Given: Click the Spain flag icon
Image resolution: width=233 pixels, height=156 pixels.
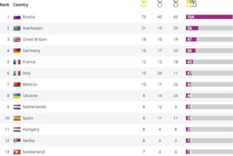Looking at the screenshot, I should [17, 118].
